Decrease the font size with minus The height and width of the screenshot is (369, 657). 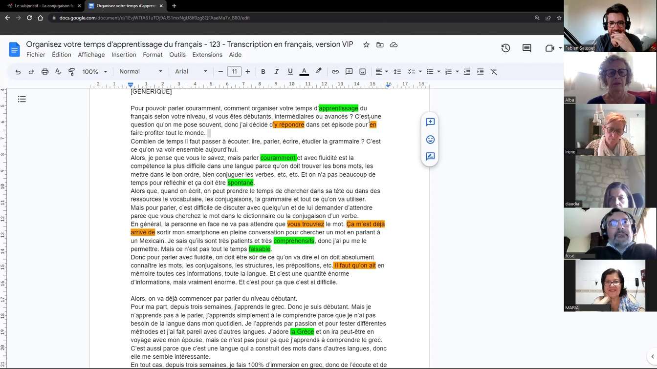pos(220,72)
